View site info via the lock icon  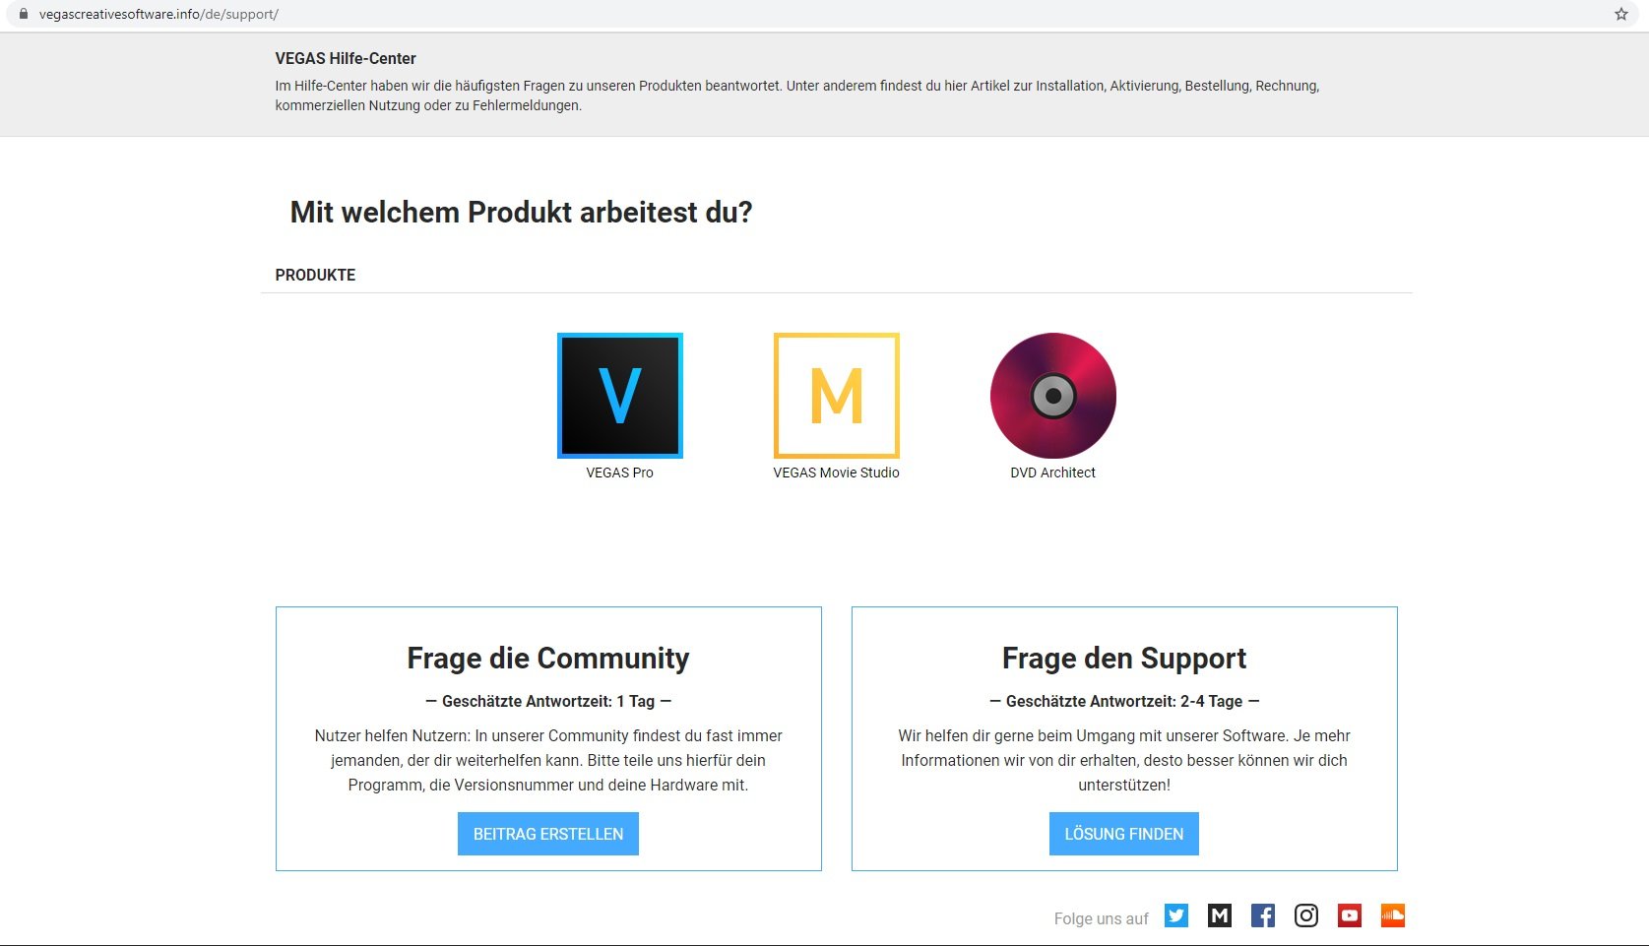(x=24, y=14)
